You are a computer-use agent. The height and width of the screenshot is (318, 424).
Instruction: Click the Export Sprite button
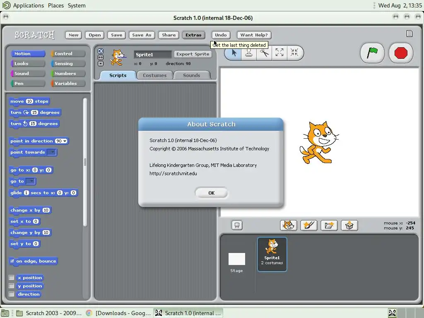pos(193,54)
